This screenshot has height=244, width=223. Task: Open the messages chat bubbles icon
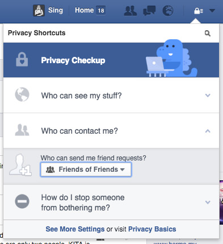[x=149, y=11]
